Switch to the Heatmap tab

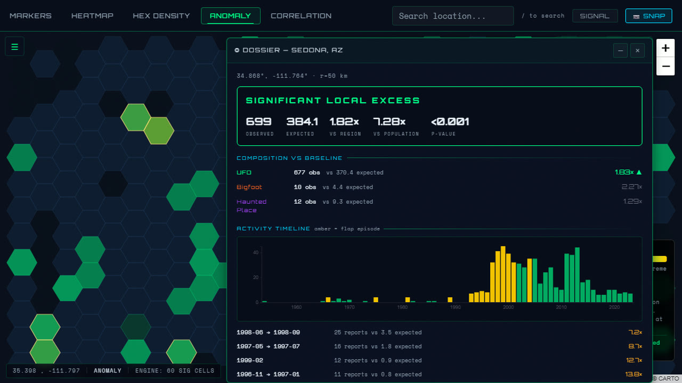(92, 16)
